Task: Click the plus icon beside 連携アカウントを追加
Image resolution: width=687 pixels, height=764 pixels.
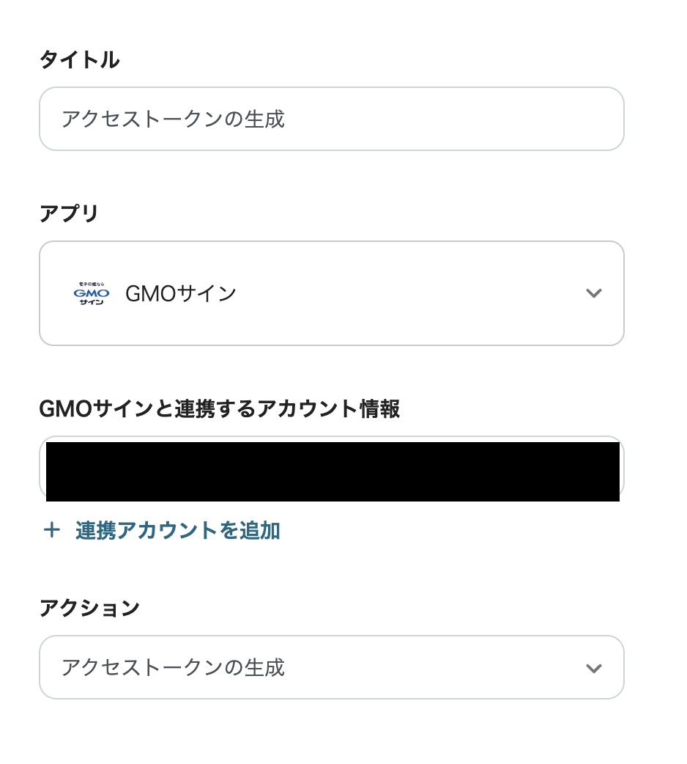Action: [x=51, y=530]
